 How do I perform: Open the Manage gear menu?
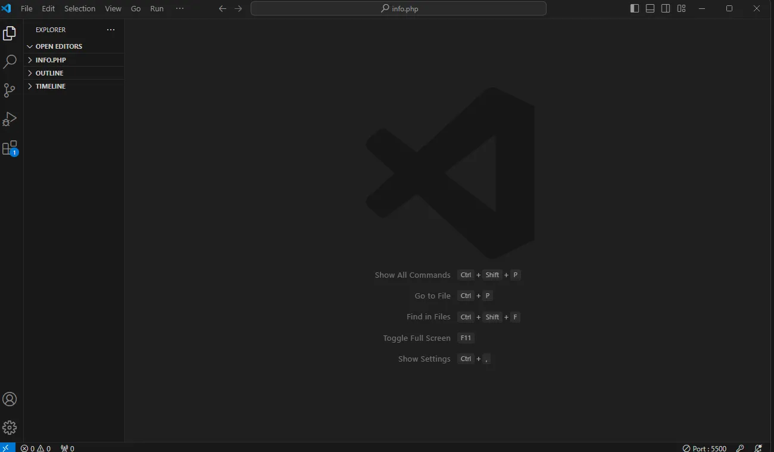(x=10, y=428)
